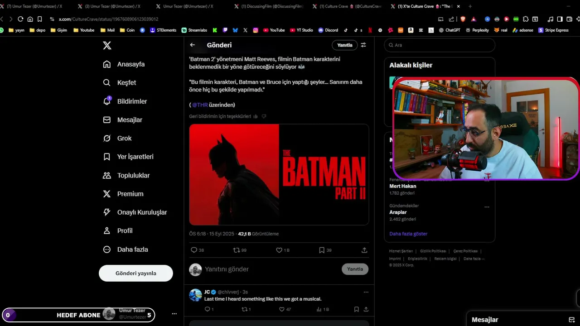The height and width of the screenshot is (326, 580).
Task: Click the top Yanıtla button in header
Action: tap(345, 45)
